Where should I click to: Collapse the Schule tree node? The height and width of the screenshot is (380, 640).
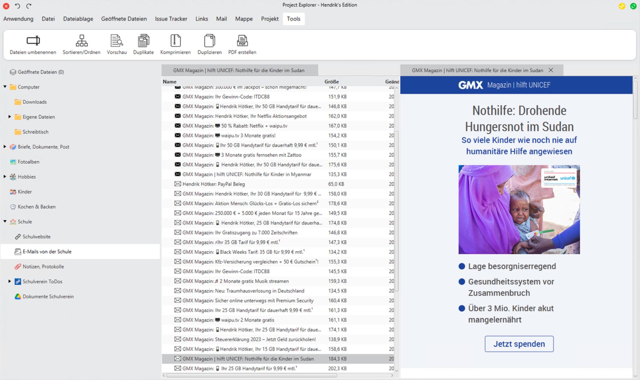click(5, 222)
